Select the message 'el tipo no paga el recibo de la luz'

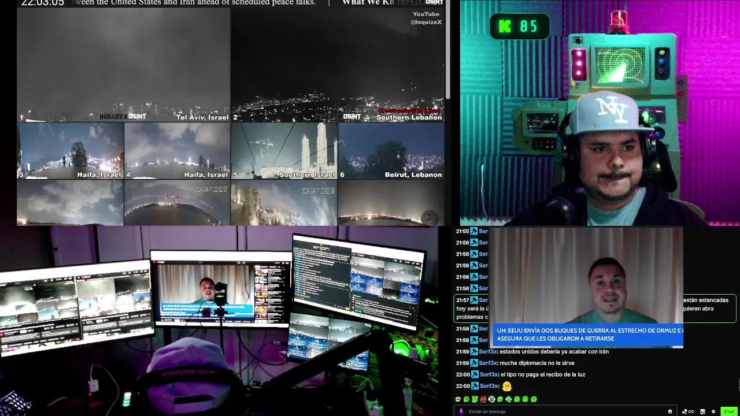(x=543, y=374)
